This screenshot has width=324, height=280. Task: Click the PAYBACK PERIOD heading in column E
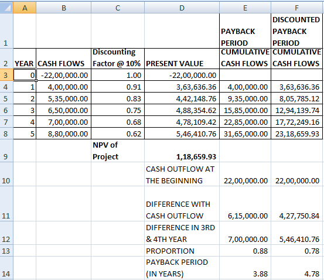245,31
